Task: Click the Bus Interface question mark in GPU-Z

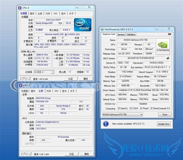Action: 169,67
